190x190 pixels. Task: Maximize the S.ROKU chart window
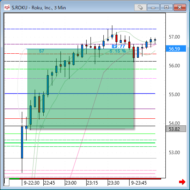coord(166,7)
